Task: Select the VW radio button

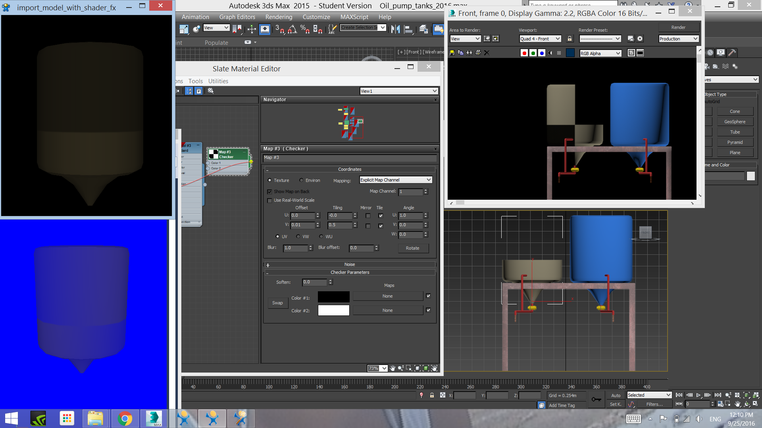Action: pyautogui.click(x=298, y=237)
